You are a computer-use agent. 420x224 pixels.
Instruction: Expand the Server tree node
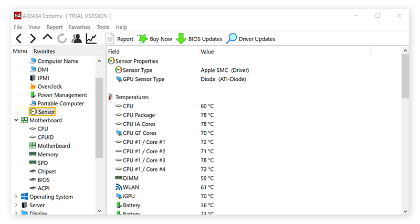(x=16, y=205)
